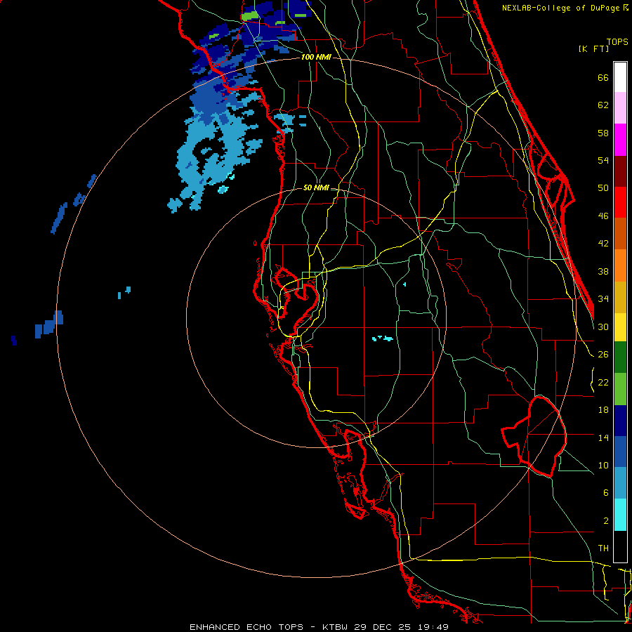Click the 26 legend scale value

603,355
